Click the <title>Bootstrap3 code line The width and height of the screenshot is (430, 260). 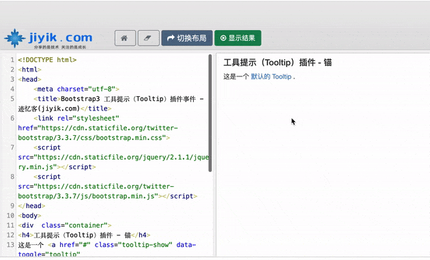pyautogui.click(x=119, y=99)
